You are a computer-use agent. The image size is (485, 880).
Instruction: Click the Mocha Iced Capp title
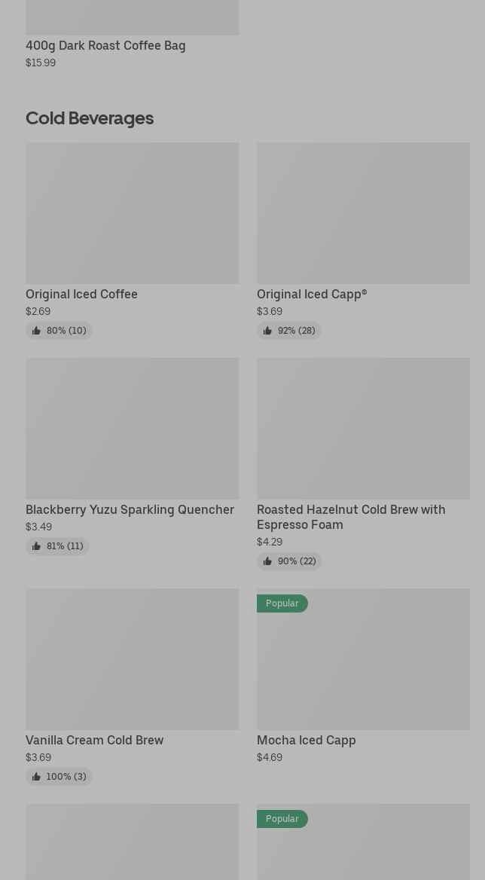306,740
